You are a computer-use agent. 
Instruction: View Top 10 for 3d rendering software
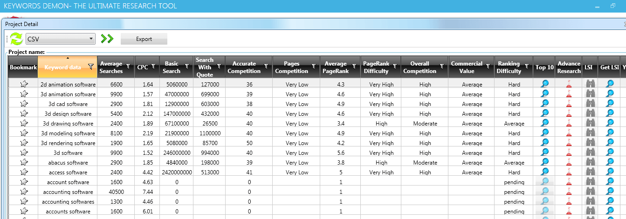(544, 143)
